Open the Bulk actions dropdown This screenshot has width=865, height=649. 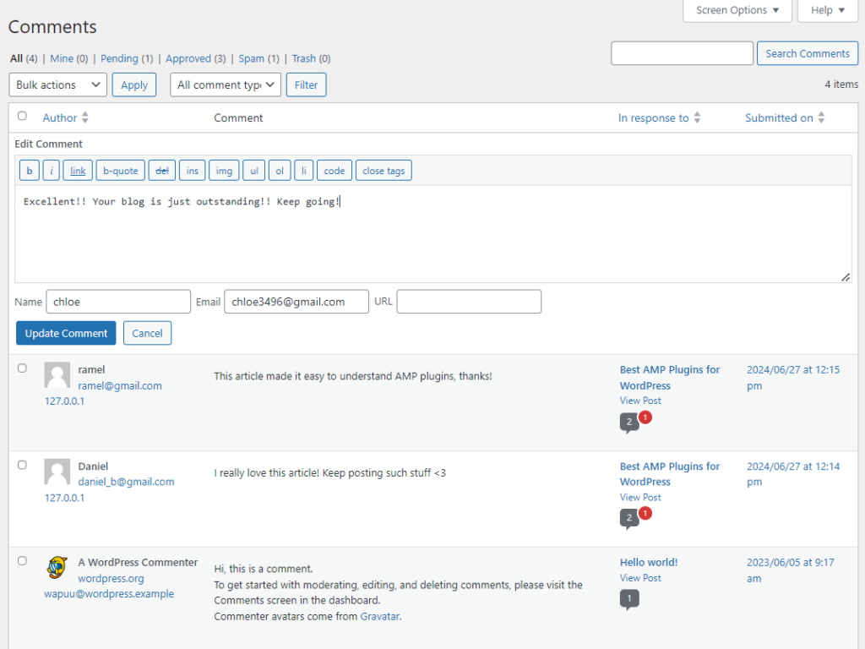tap(58, 85)
